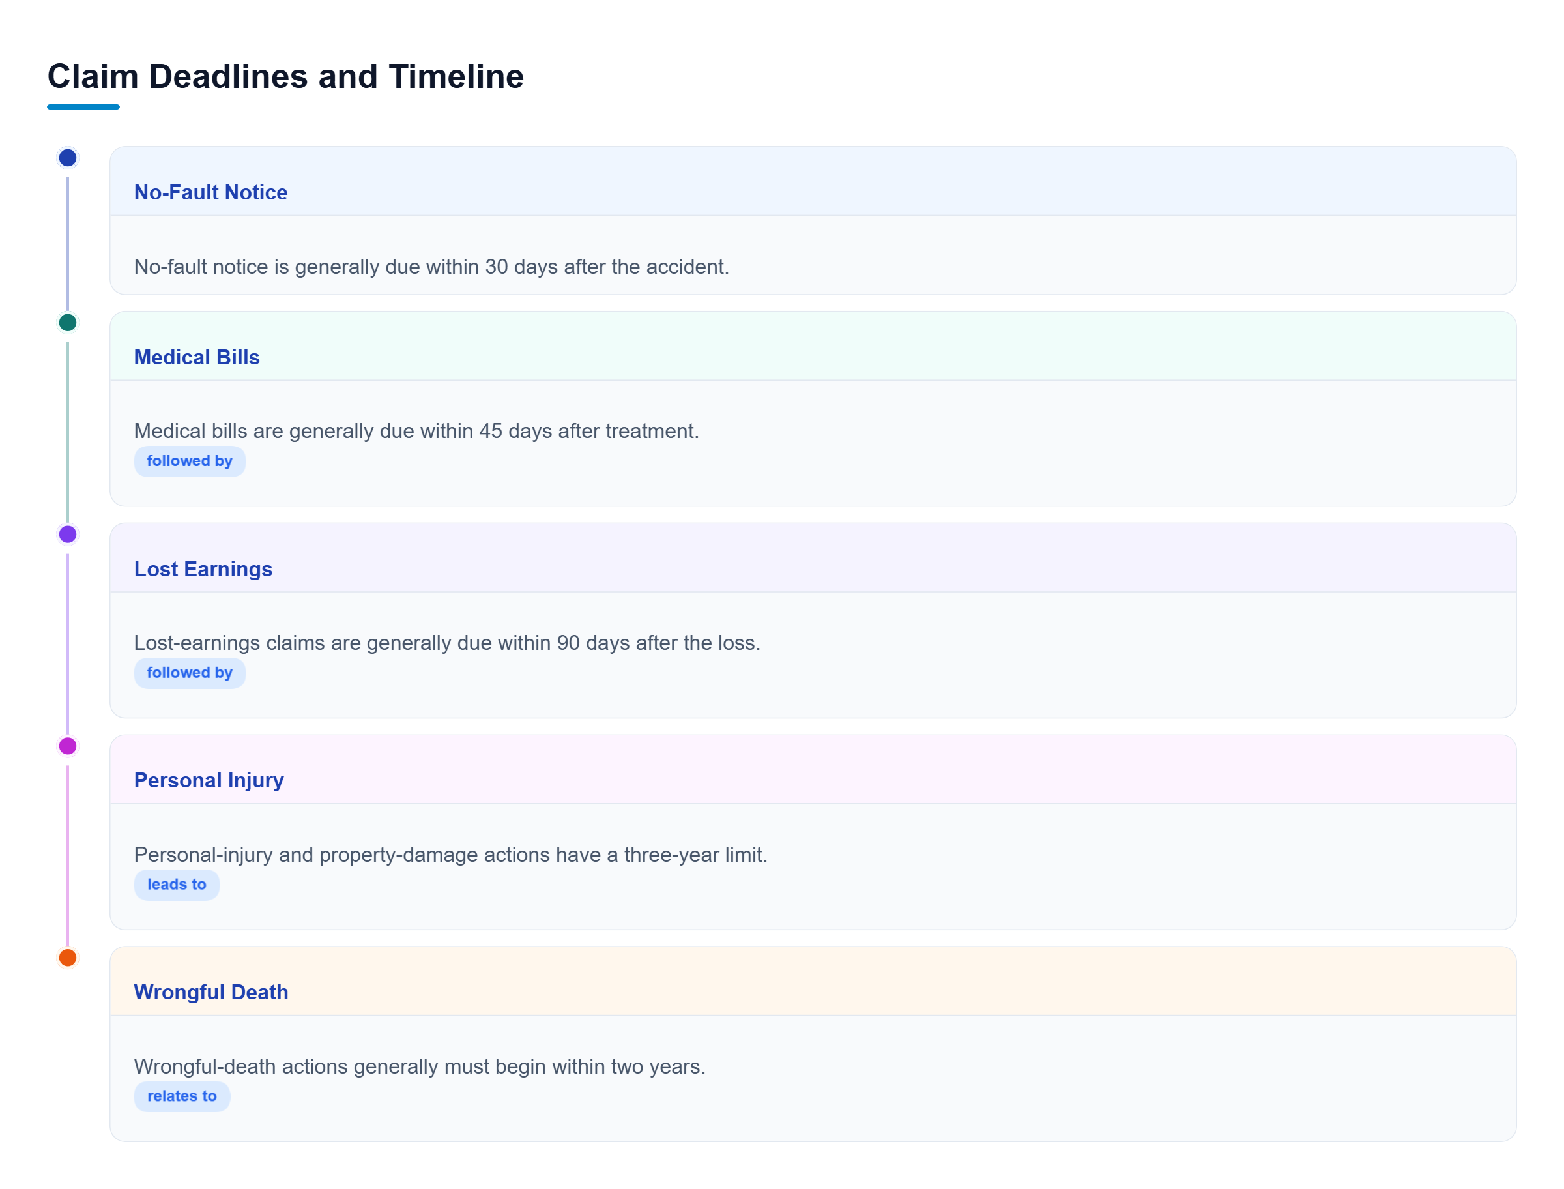Image resolution: width=1564 pixels, height=1189 pixels.
Task: Click the 30 days no-fault notice sentence
Action: (x=431, y=267)
